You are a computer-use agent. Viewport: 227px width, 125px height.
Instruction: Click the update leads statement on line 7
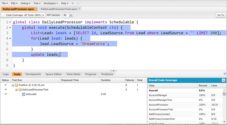coord(45,55)
